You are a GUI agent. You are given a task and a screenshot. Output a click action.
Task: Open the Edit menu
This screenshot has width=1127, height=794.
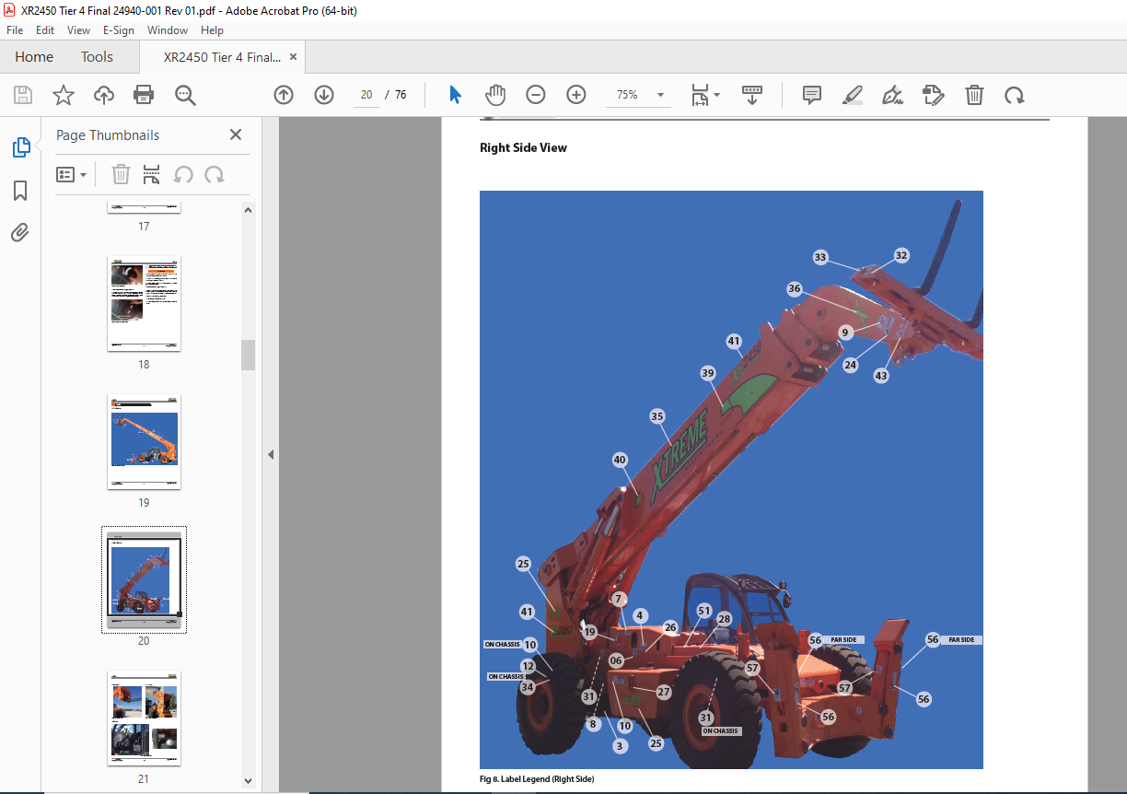pos(45,30)
